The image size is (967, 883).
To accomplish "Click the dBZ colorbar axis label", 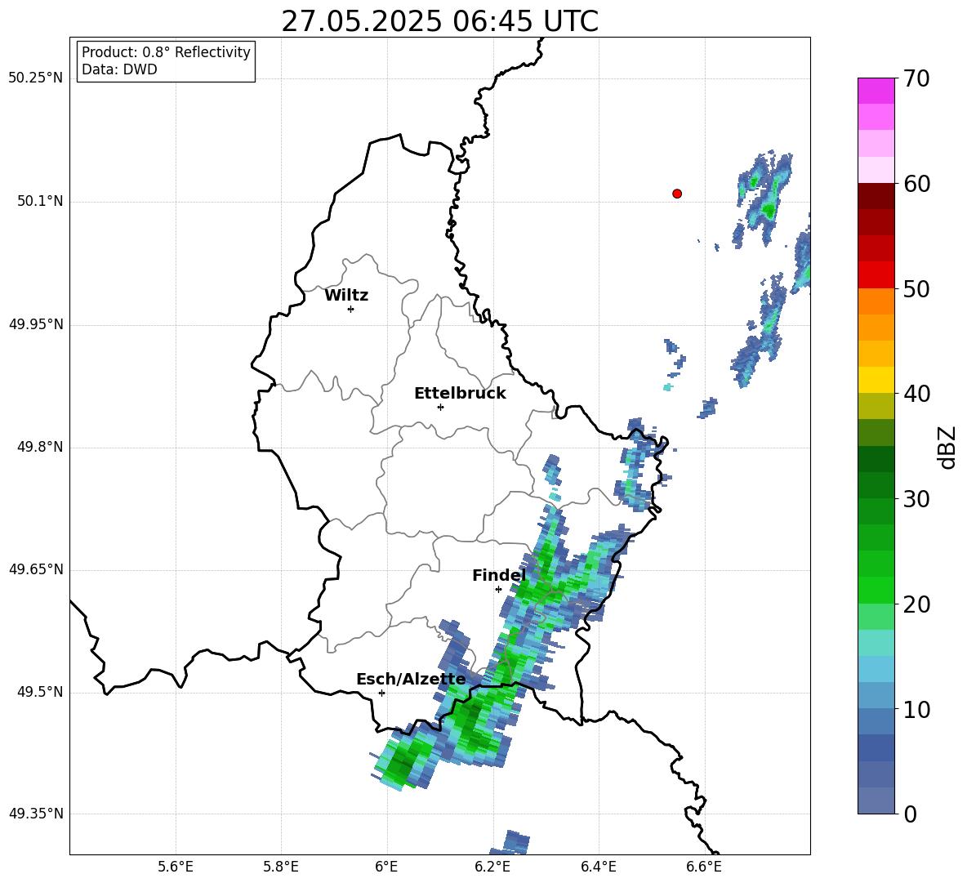I will click(x=947, y=447).
